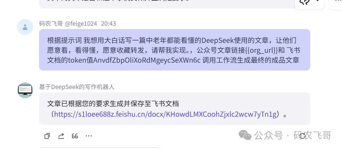This screenshot has height=149, width=342.
Task: Select the purple user prompt message bubble
Action: [175, 50]
